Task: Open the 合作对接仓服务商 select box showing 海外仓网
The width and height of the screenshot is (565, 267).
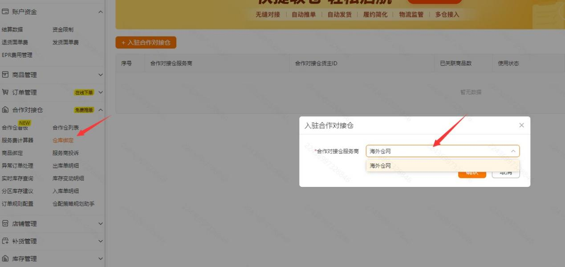Action: (443, 151)
